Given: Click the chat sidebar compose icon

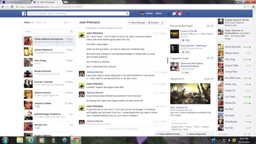Looking at the screenshot, I should tap(249, 134).
